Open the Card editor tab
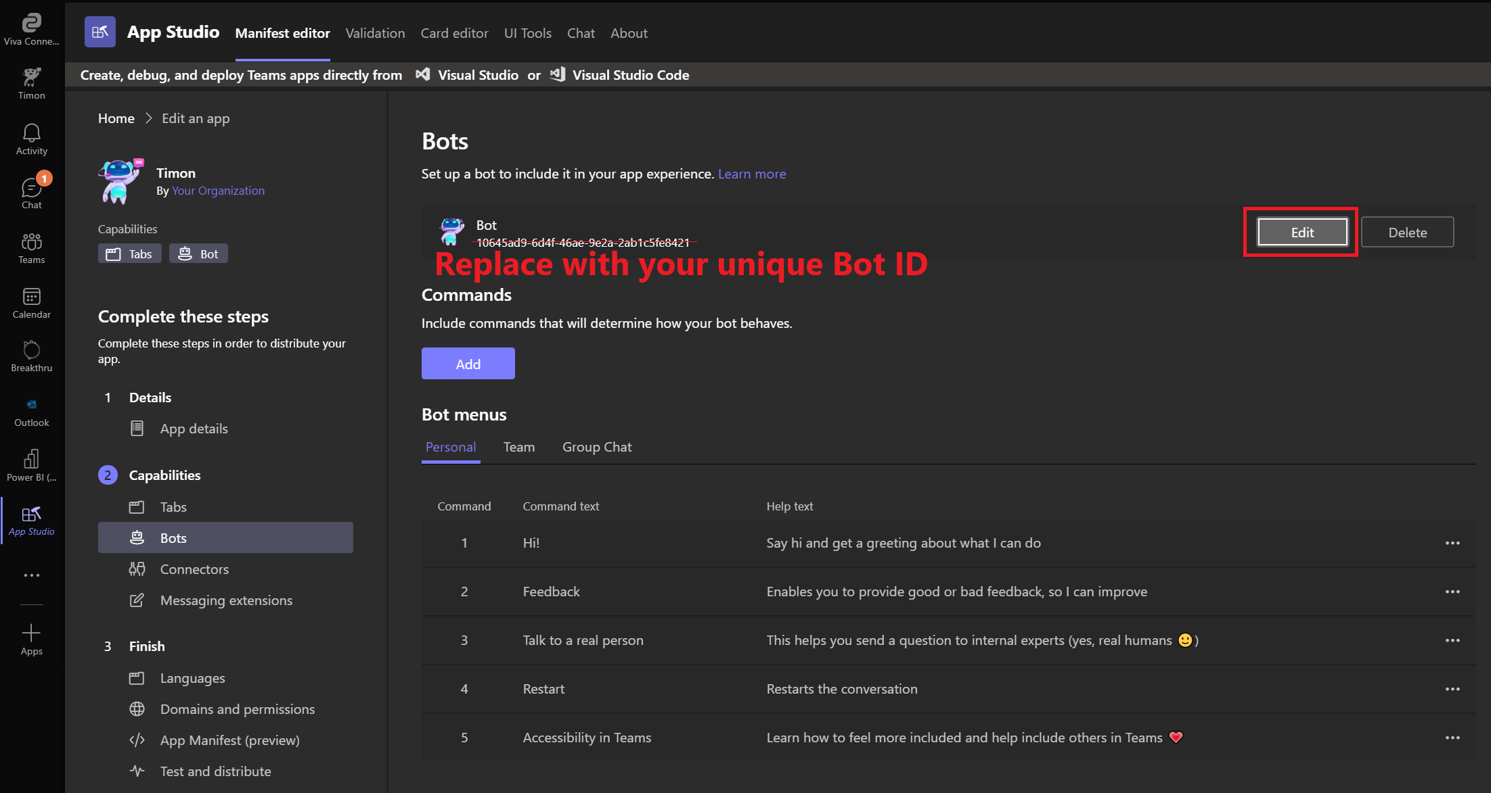Viewport: 1491px width, 793px height. coord(454,33)
